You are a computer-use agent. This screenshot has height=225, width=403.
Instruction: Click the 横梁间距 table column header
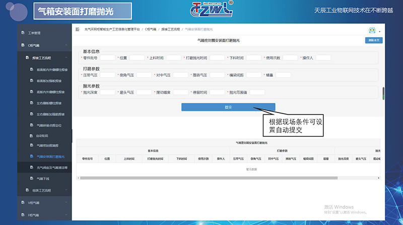[x=308, y=159]
